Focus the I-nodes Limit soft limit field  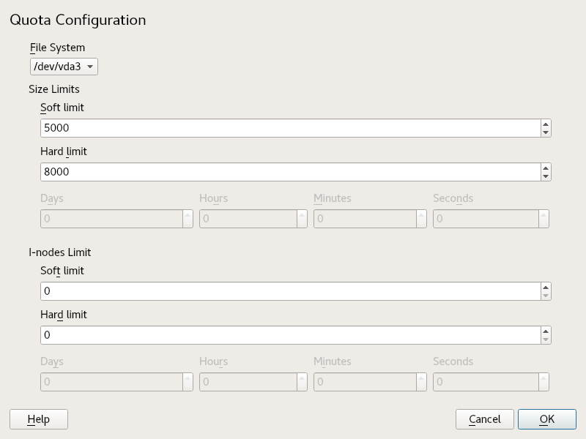click(289, 291)
